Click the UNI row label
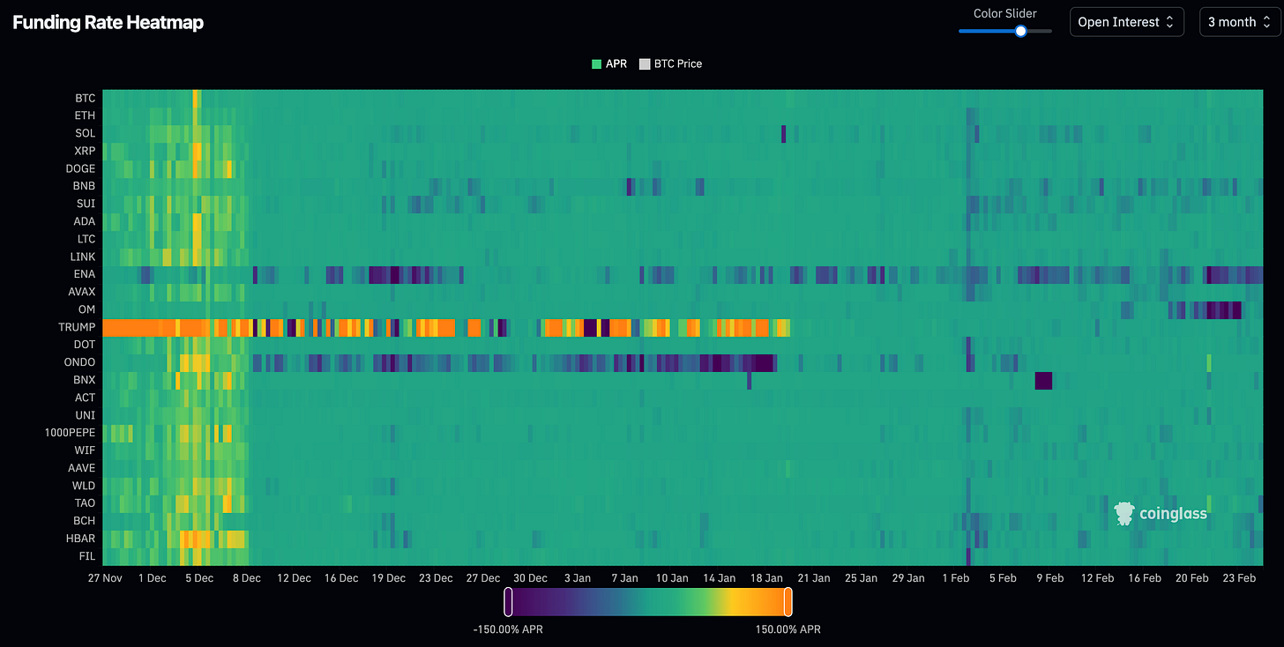This screenshot has width=1284, height=647. [86, 415]
